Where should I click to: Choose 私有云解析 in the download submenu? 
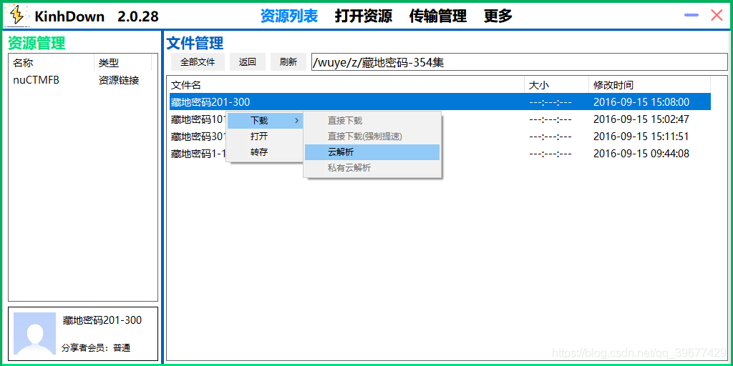pos(372,167)
